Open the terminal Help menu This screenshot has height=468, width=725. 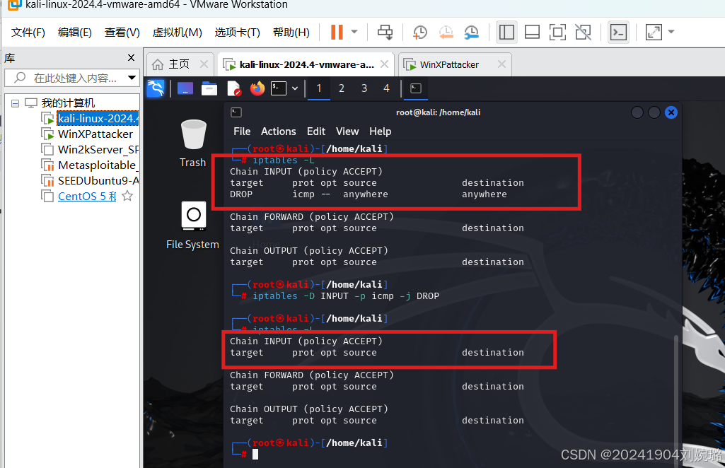380,131
